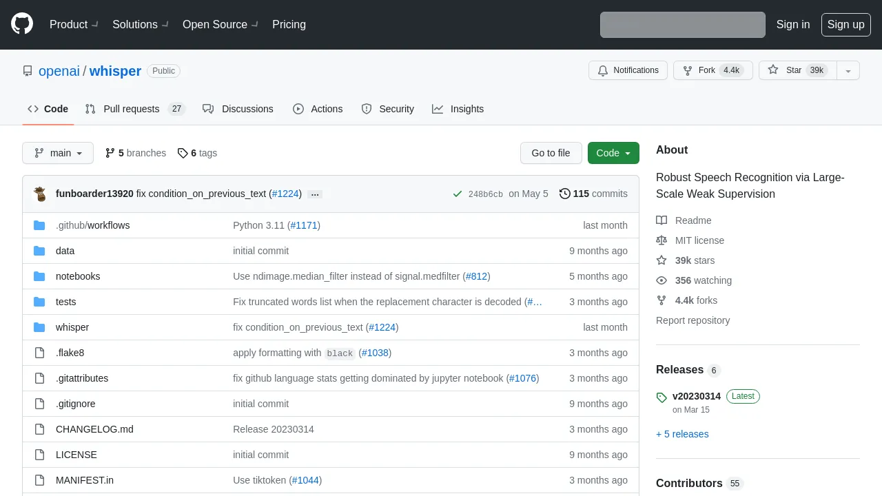Click the GitHub logo icon
The image size is (882, 496).
click(x=22, y=24)
